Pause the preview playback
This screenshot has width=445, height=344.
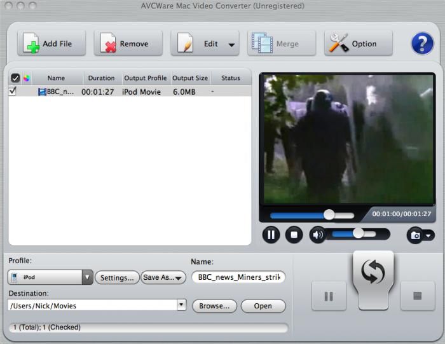271,235
